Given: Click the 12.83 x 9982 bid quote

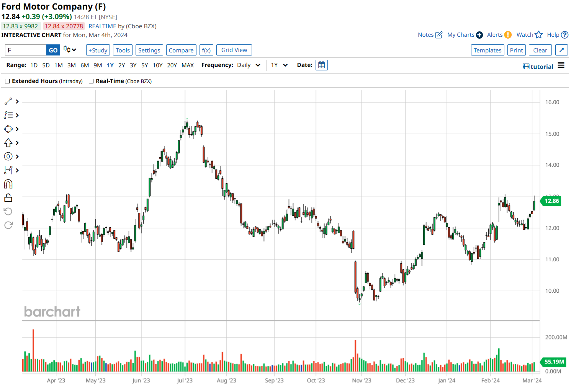Looking at the screenshot, I should pyautogui.click(x=21, y=26).
